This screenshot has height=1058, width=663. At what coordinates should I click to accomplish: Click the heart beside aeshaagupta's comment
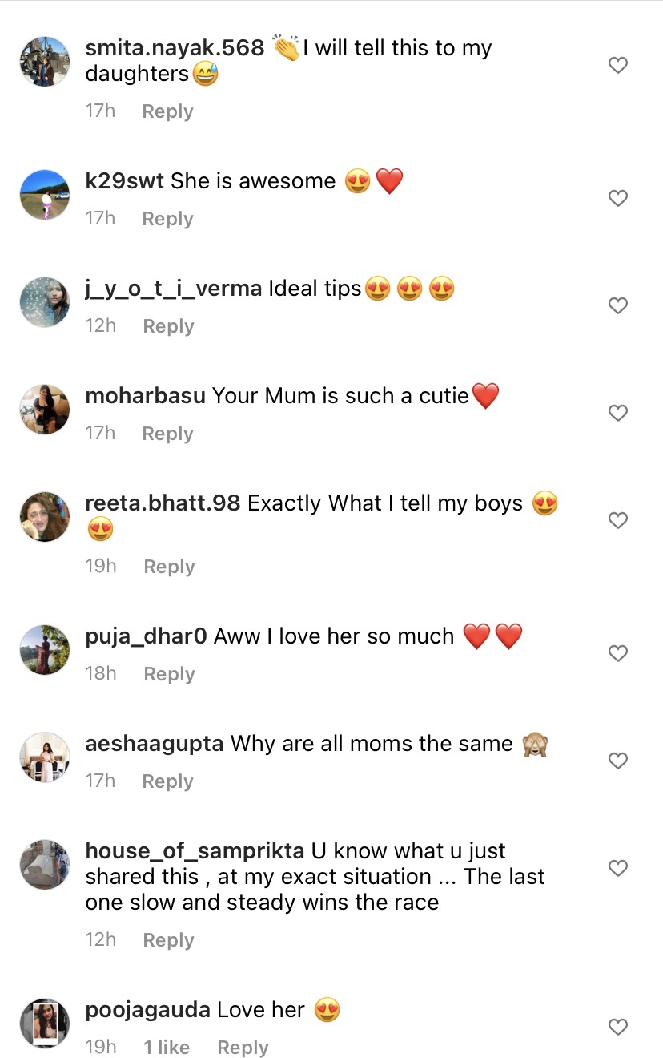[618, 761]
